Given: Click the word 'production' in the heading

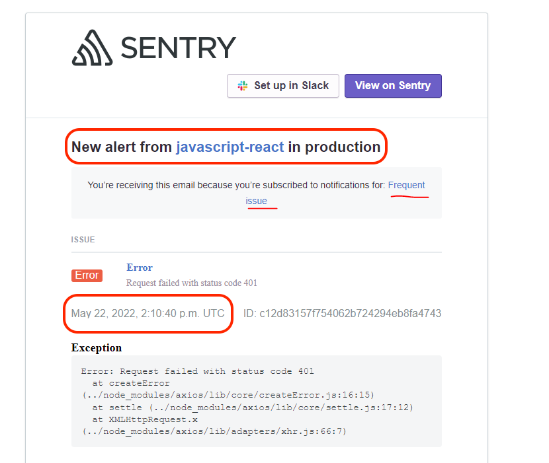Looking at the screenshot, I should coord(343,147).
